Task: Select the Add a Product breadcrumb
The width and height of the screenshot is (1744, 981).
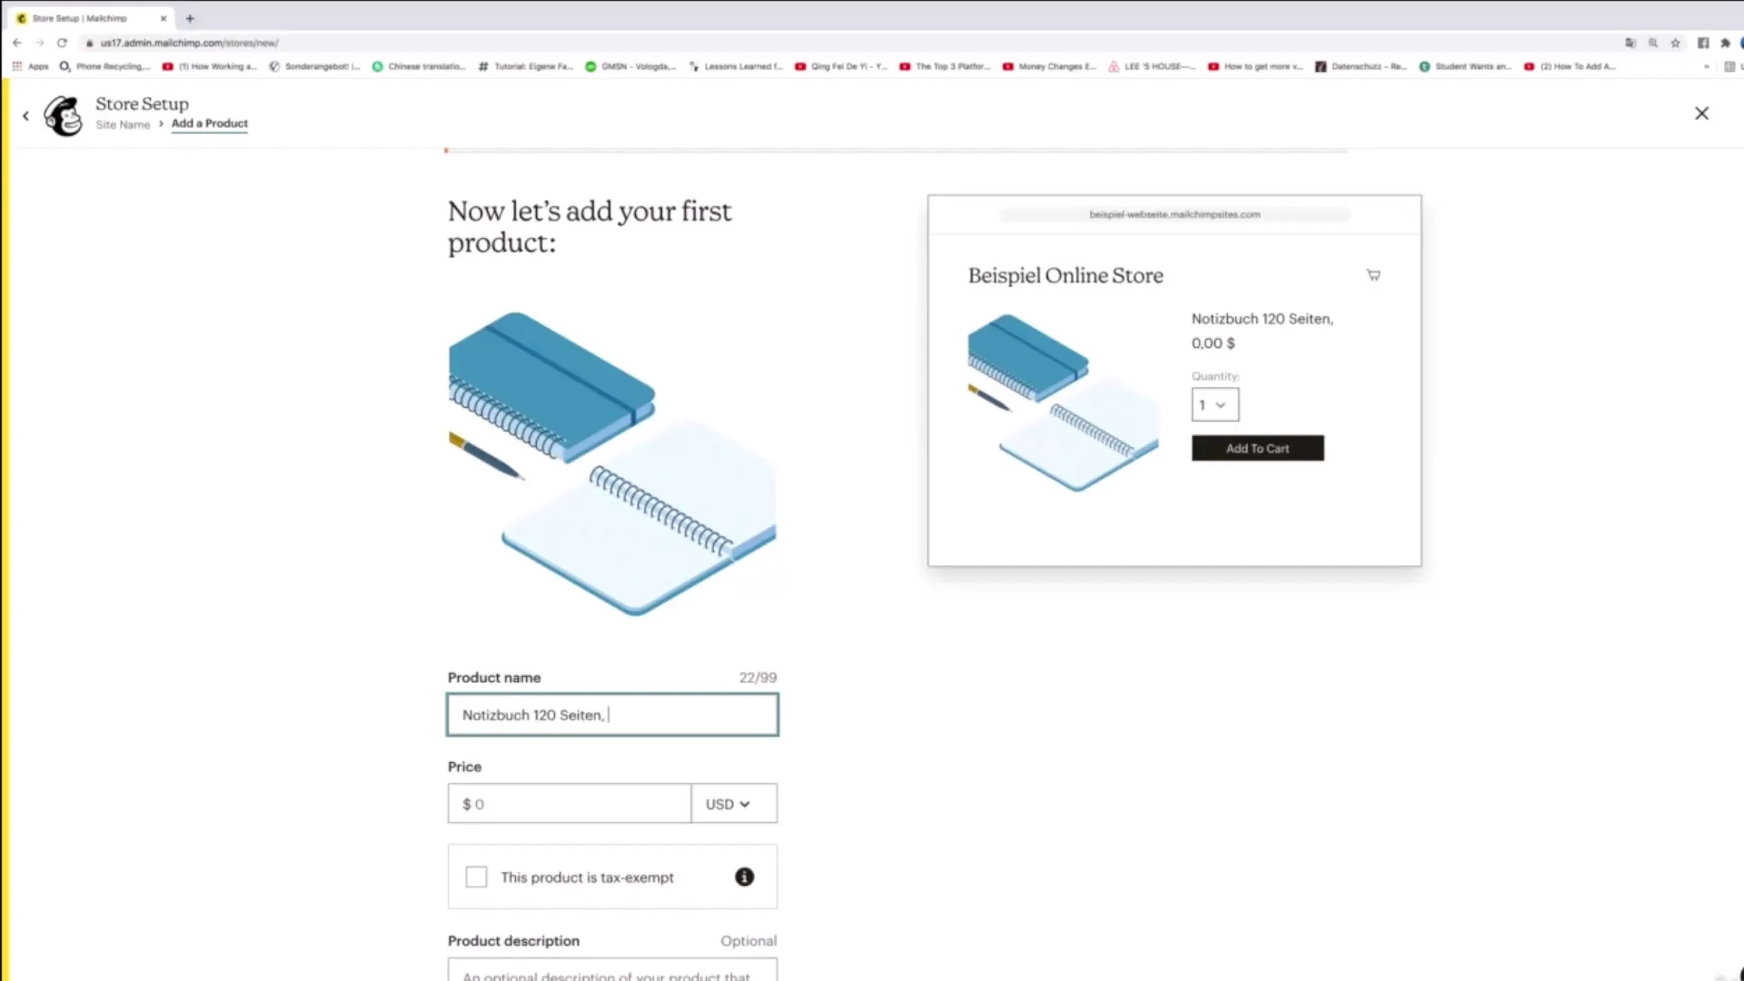Action: pos(210,124)
